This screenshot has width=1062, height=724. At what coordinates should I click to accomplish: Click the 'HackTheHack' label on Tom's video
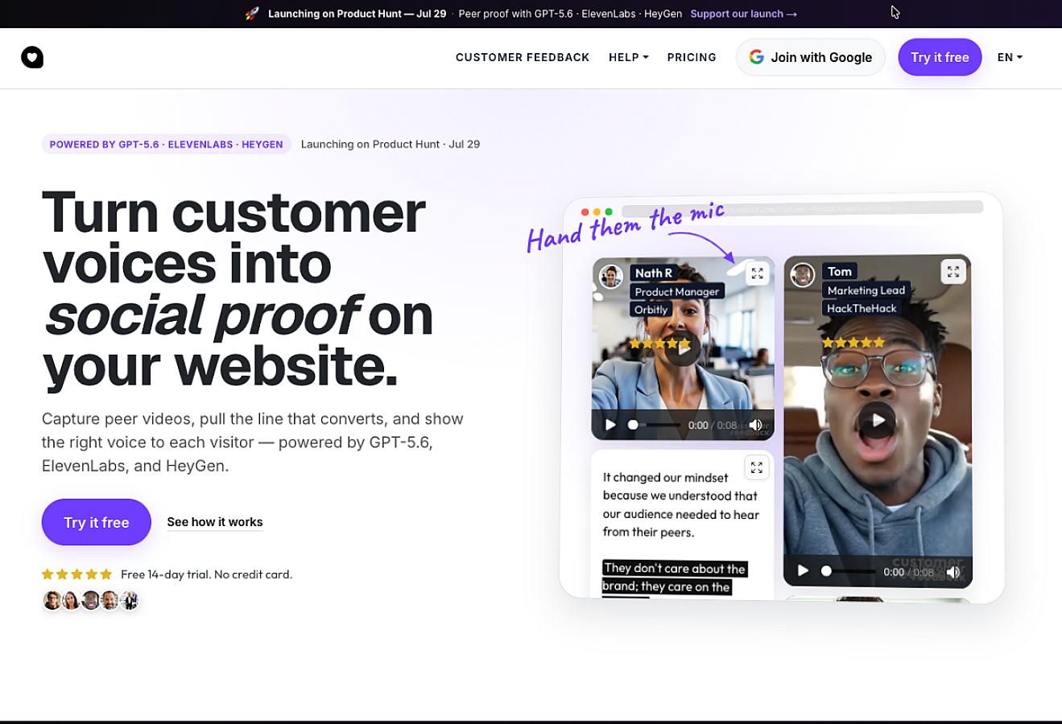pyautogui.click(x=862, y=308)
